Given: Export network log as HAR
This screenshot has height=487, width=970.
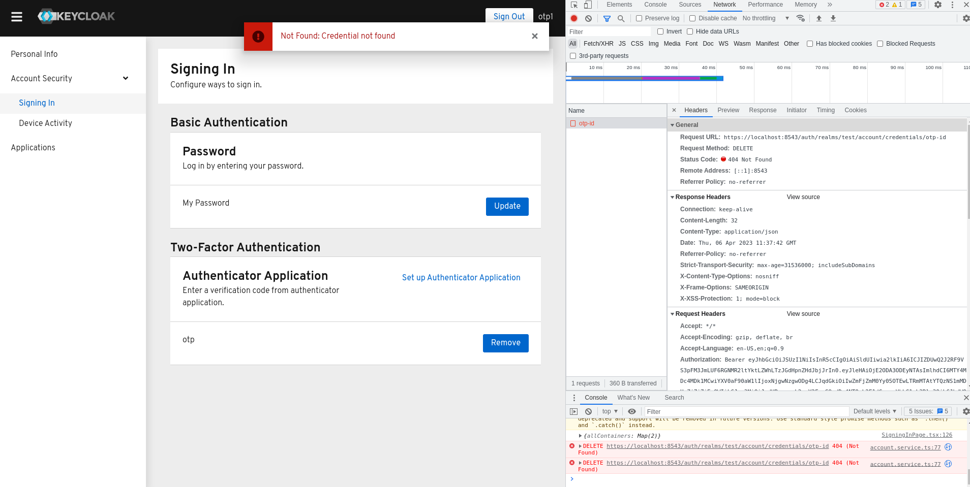Looking at the screenshot, I should click(833, 18).
